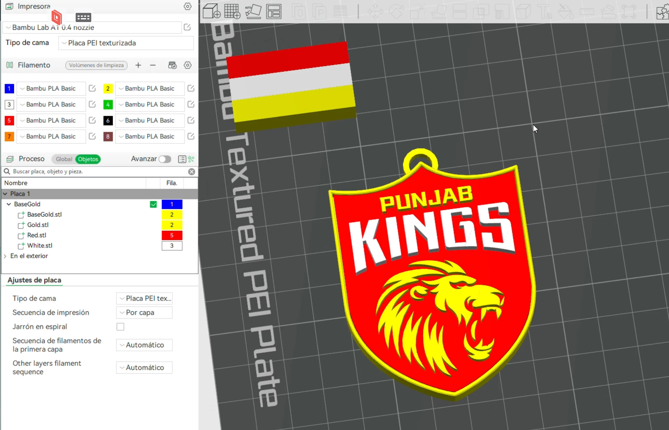Clear the object search field
Screen dimensions: 669x430
tap(191, 172)
